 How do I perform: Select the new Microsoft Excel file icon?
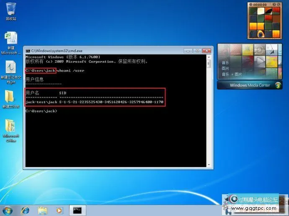[11, 40]
